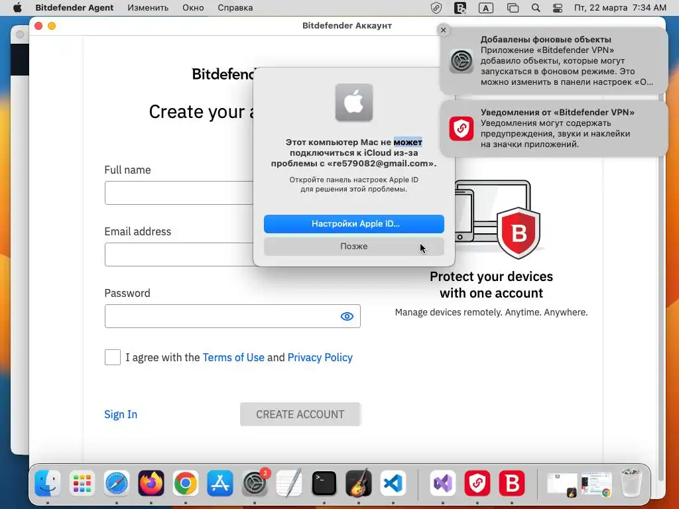This screenshot has width=679, height=509.
Task: Launch Terminal from the Dock
Action: [x=324, y=483]
